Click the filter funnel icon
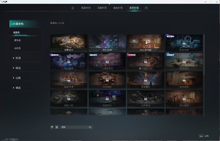220x141 pixels. click(52, 127)
